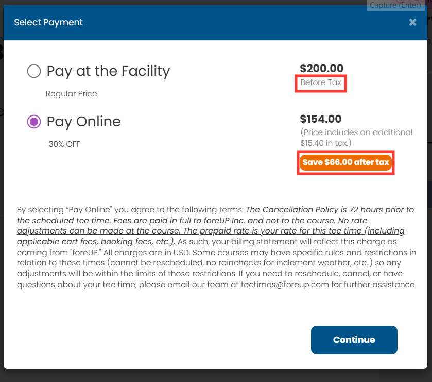432x382 pixels.
Task: Click the Continue button
Action: pos(354,340)
